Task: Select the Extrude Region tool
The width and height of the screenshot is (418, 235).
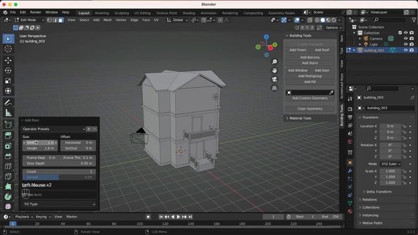Action: pyautogui.click(x=8, y=136)
